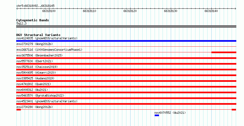Open esv2730280 (Wong2012b) label
Screen dimensions: 244x126
[35, 107]
